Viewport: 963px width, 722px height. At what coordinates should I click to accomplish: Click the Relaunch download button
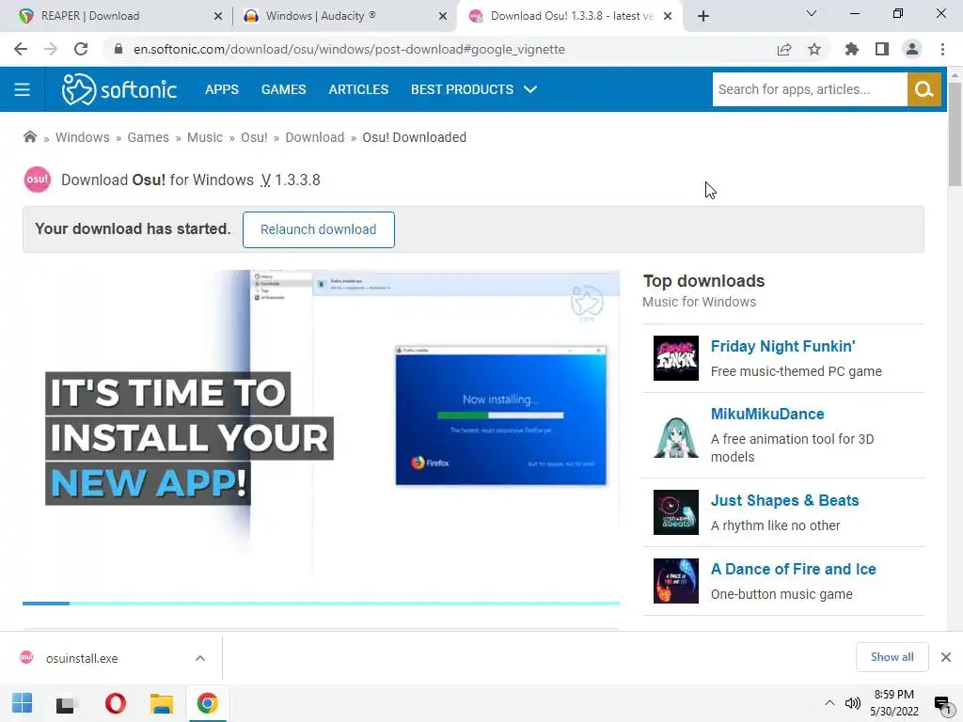click(319, 229)
